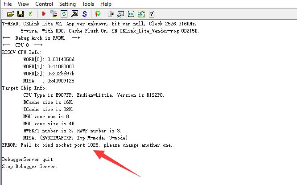This screenshot has width=297, height=185.
Task: Click the 'WORD[2]: 0x202bf97b' line
Action: click(49, 74)
